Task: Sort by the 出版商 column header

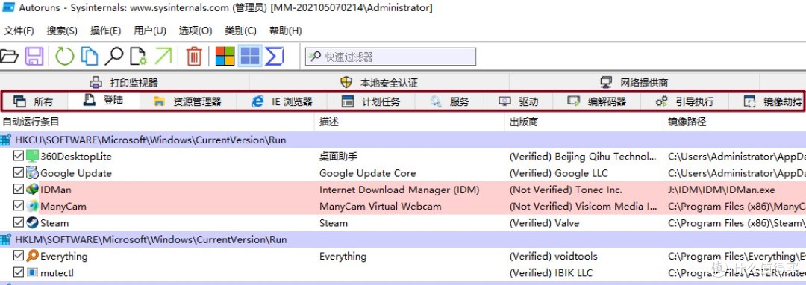Action: [x=584, y=122]
